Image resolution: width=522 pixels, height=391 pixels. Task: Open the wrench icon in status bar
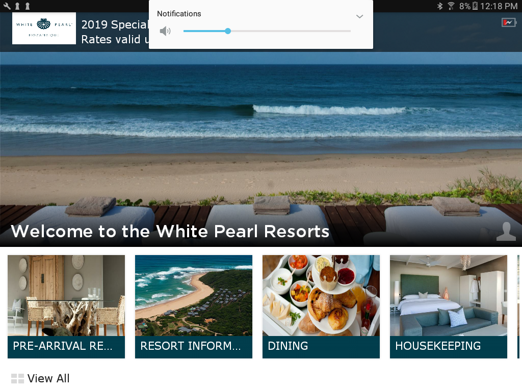coord(7,6)
